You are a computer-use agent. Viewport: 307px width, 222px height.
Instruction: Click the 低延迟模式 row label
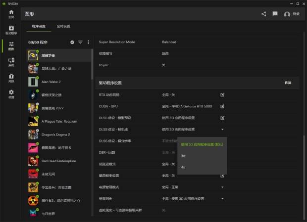[x=107, y=164]
